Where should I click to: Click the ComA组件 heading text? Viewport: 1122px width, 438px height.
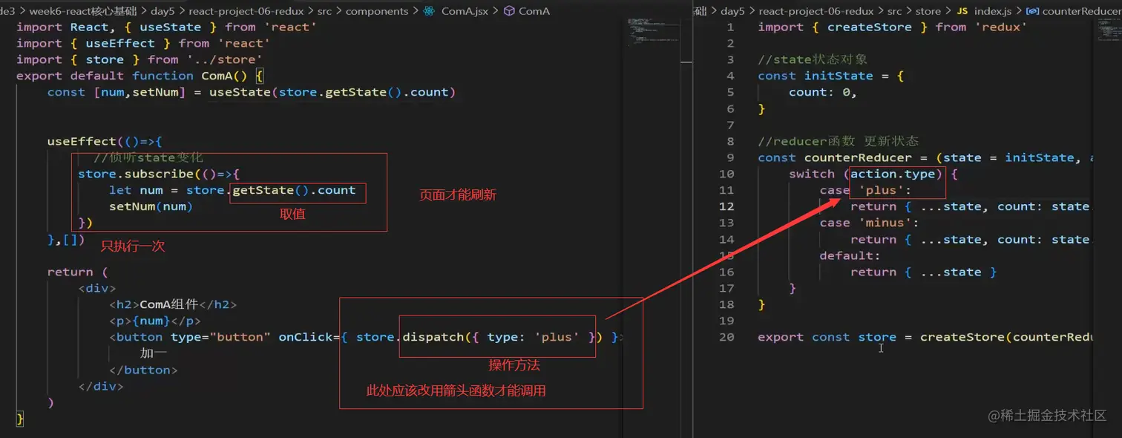click(x=169, y=304)
